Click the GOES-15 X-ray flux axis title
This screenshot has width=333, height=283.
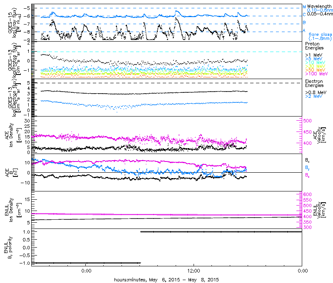(x=15, y=22)
